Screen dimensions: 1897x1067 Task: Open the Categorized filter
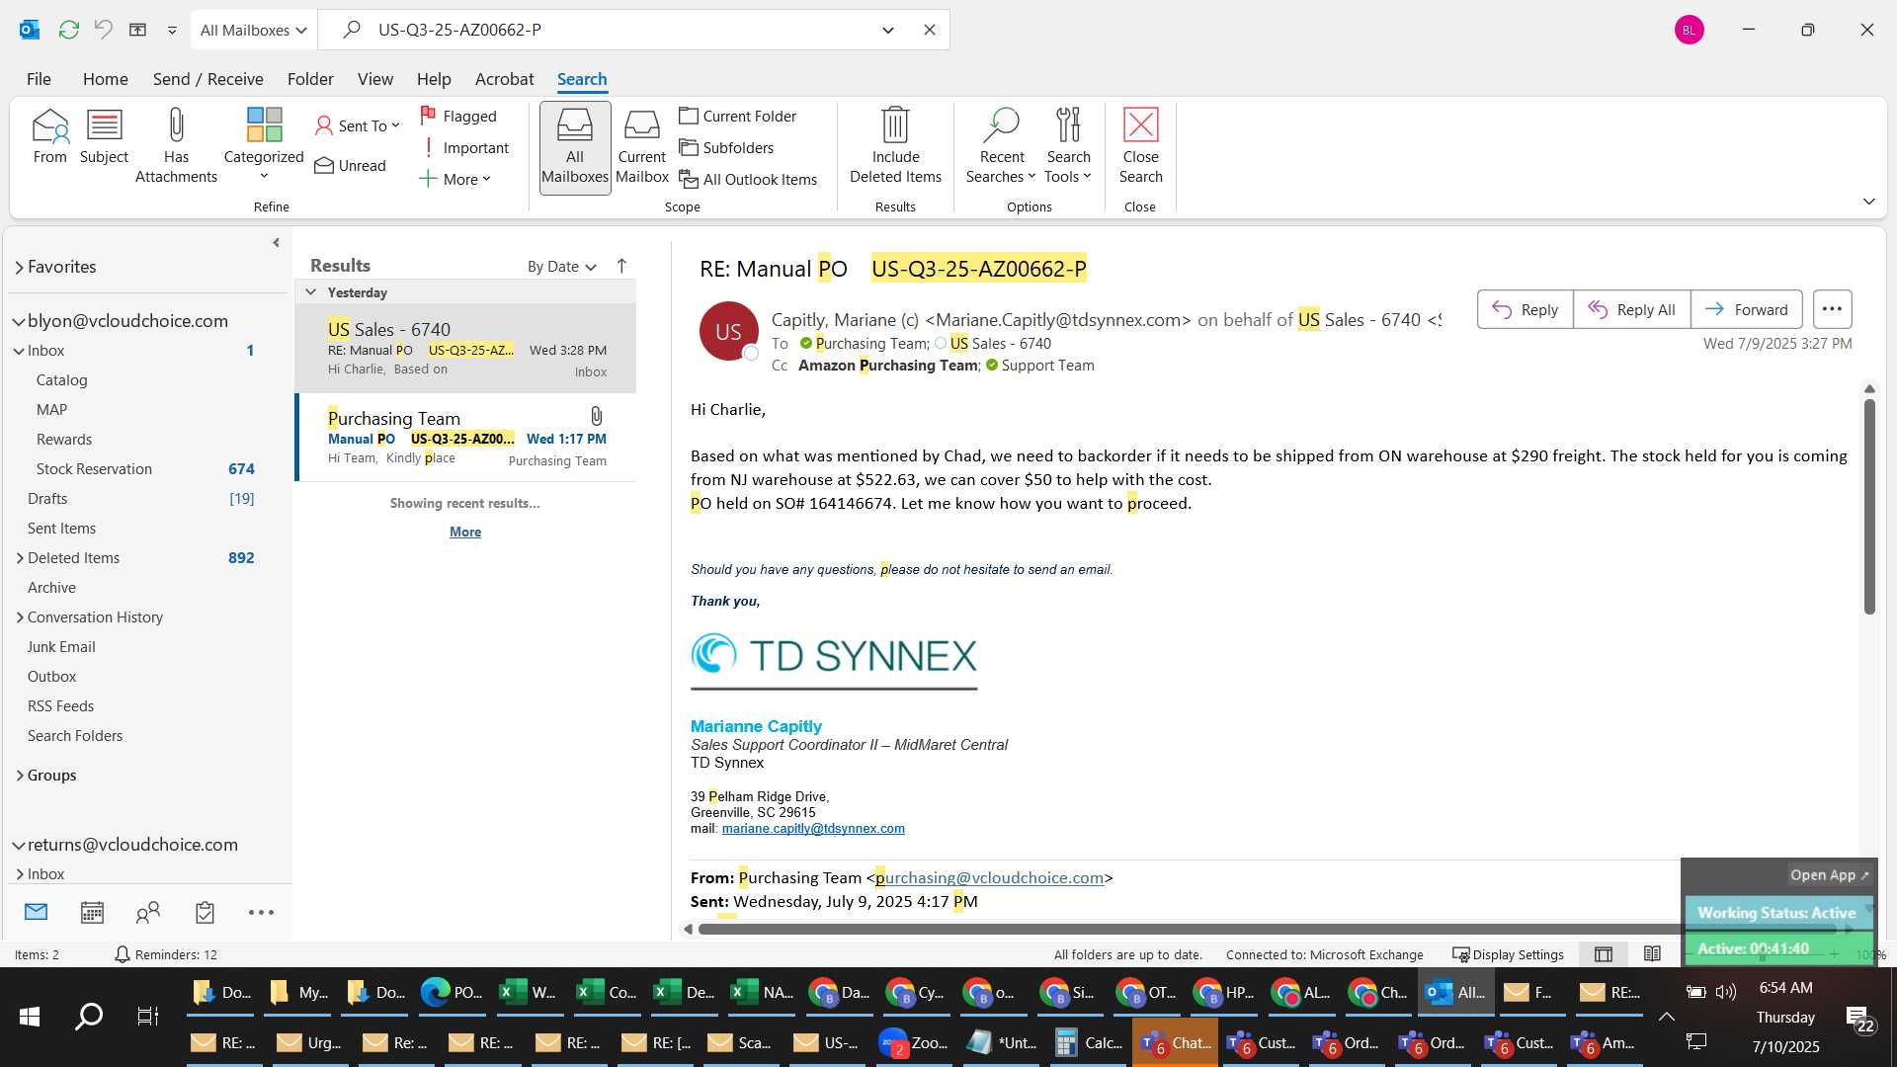[264, 144]
